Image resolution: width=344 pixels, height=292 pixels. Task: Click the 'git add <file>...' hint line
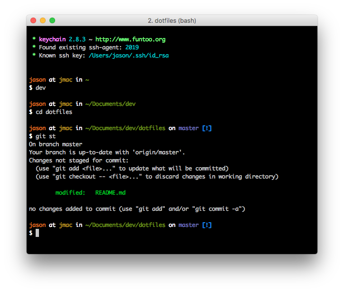tap(132, 169)
